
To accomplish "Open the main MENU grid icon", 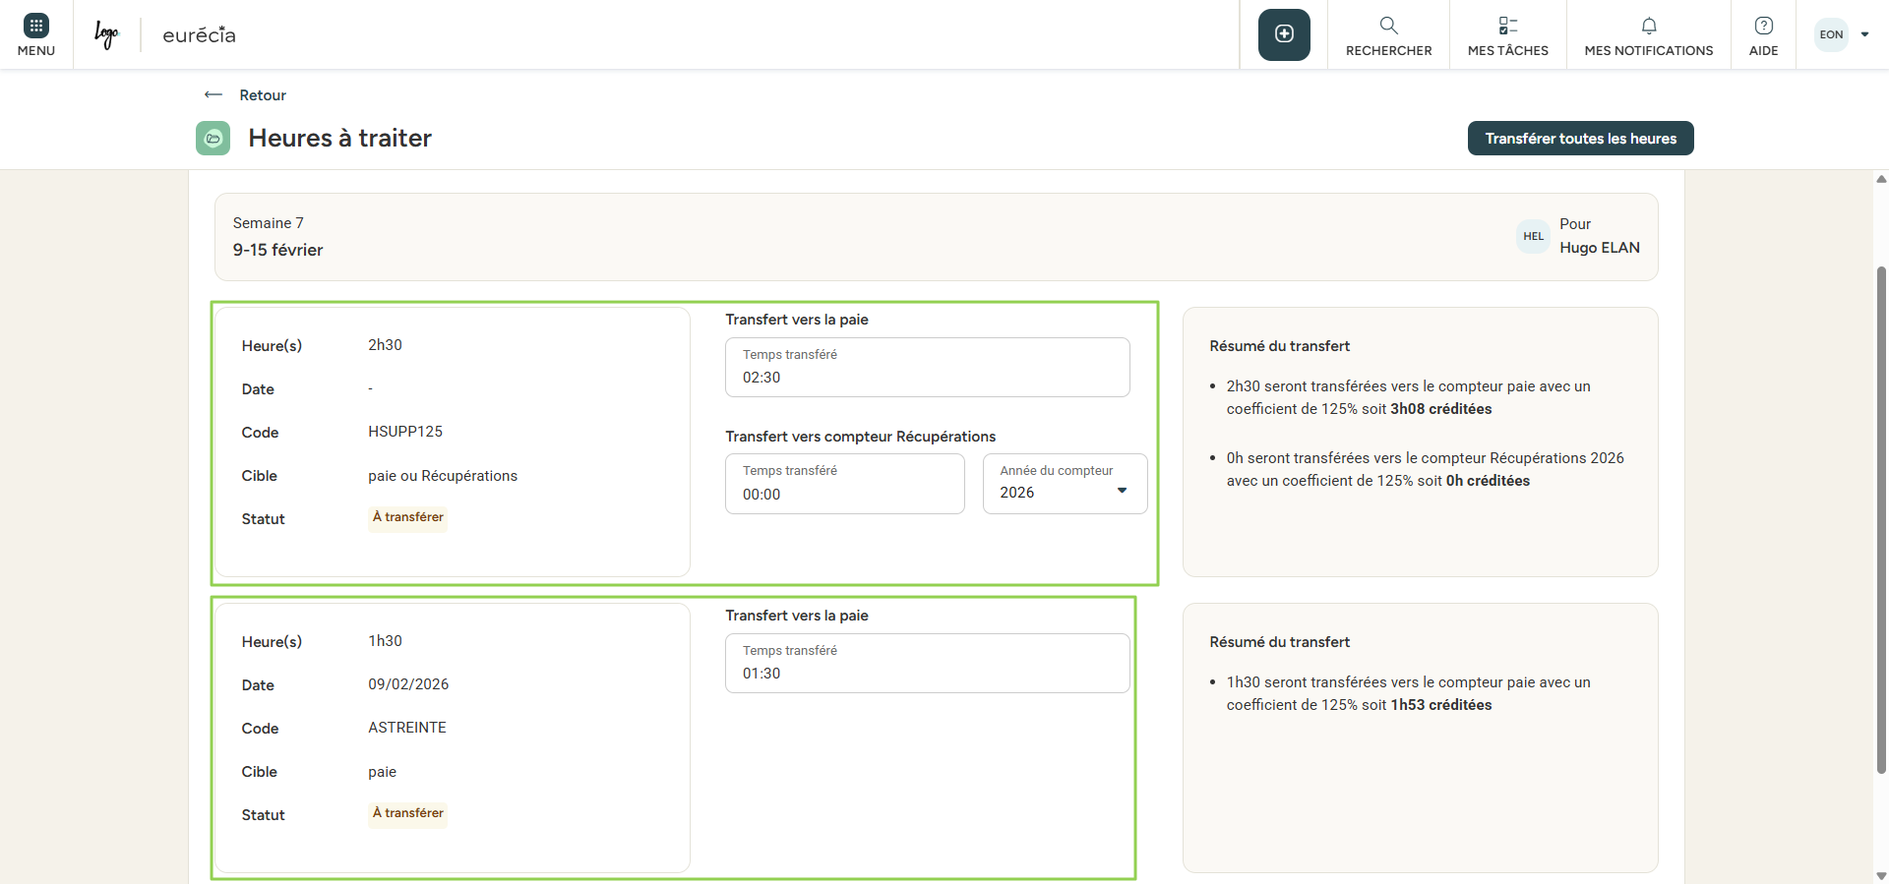I will click(36, 26).
